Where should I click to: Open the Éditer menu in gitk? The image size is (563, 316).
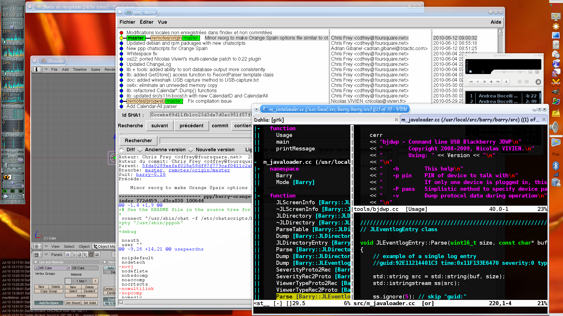point(146,22)
